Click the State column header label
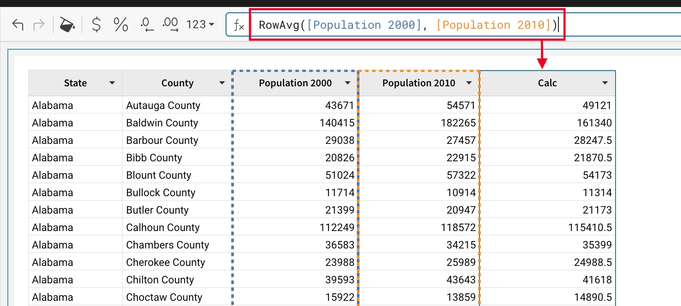This screenshot has width=681, height=306. [75, 83]
